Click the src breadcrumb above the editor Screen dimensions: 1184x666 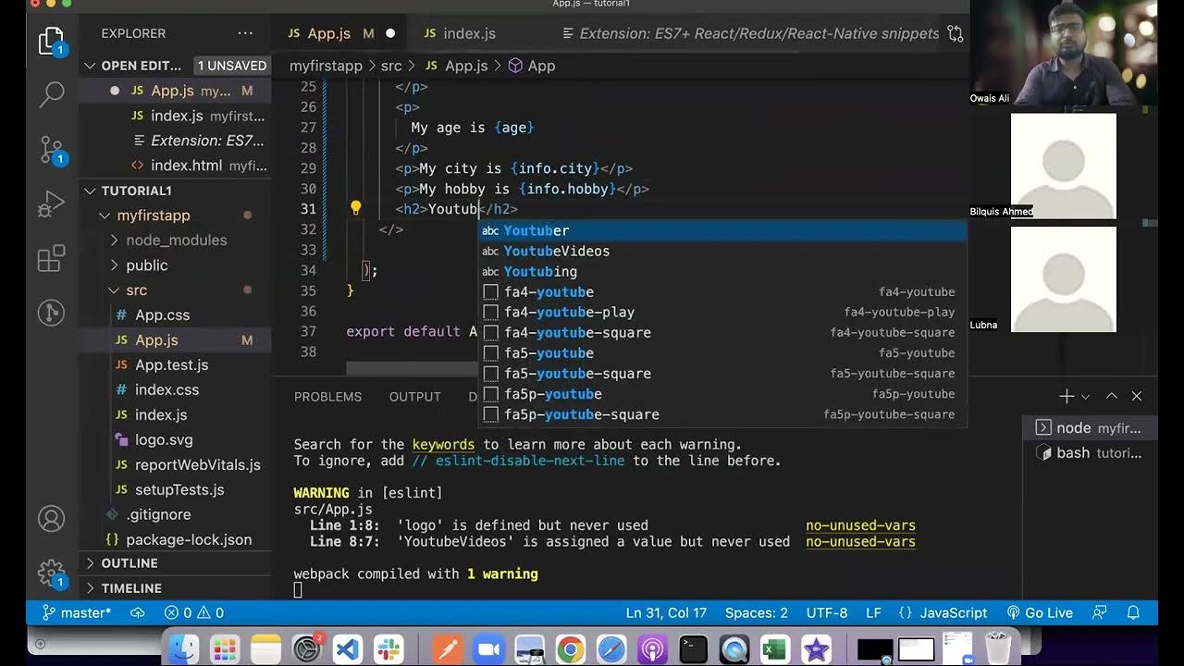pos(391,66)
